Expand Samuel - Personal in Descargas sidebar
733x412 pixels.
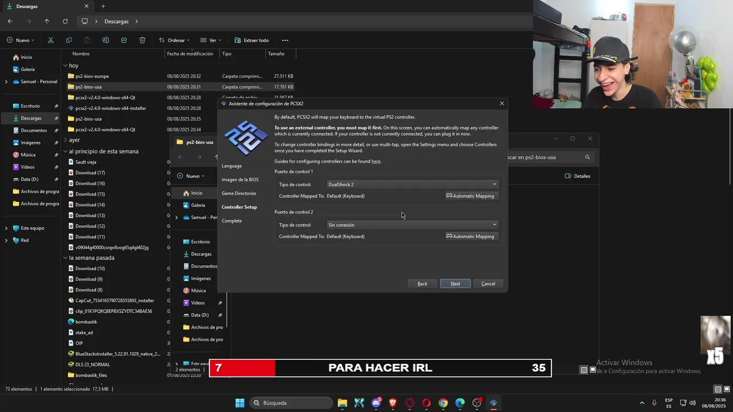[6, 82]
